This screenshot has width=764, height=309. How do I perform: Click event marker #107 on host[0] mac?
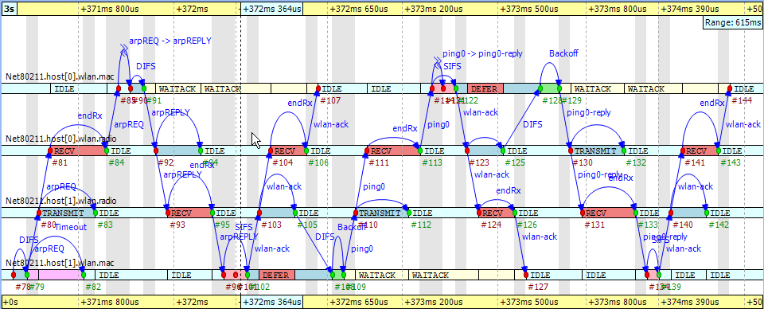tap(318, 88)
